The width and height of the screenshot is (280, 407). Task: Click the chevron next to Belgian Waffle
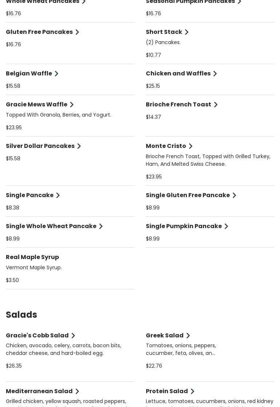coord(56,74)
